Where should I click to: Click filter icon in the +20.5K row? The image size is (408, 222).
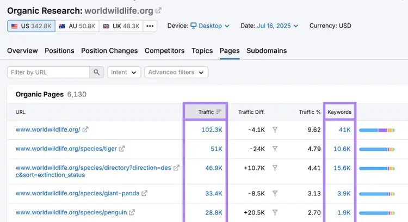(275, 213)
